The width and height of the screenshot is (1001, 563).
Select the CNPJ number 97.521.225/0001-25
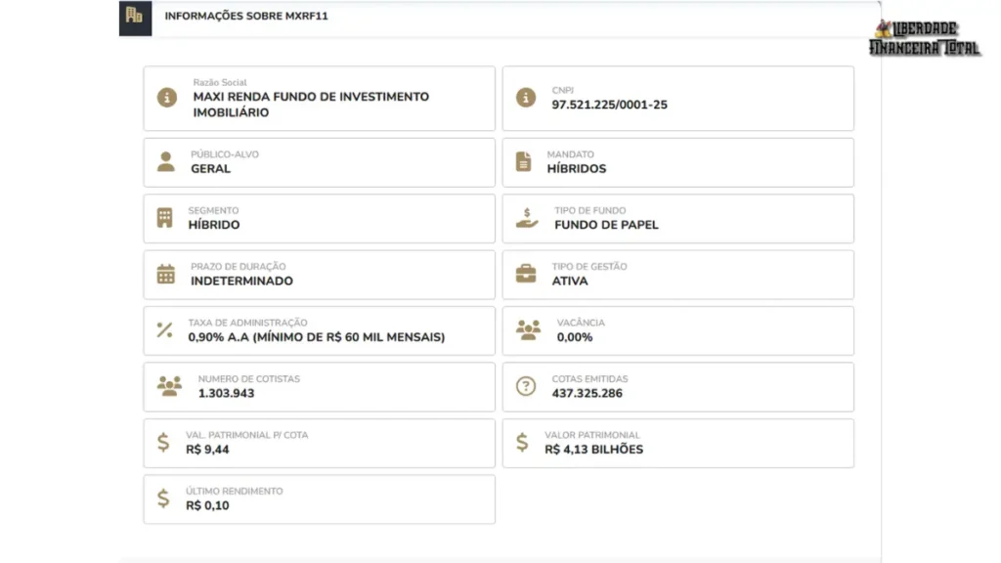tap(610, 105)
